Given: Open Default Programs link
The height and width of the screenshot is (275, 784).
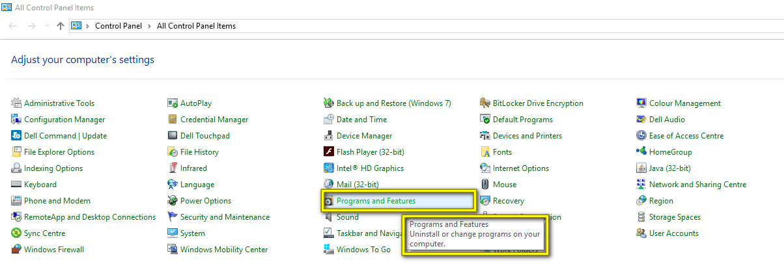Looking at the screenshot, I should (x=523, y=120).
